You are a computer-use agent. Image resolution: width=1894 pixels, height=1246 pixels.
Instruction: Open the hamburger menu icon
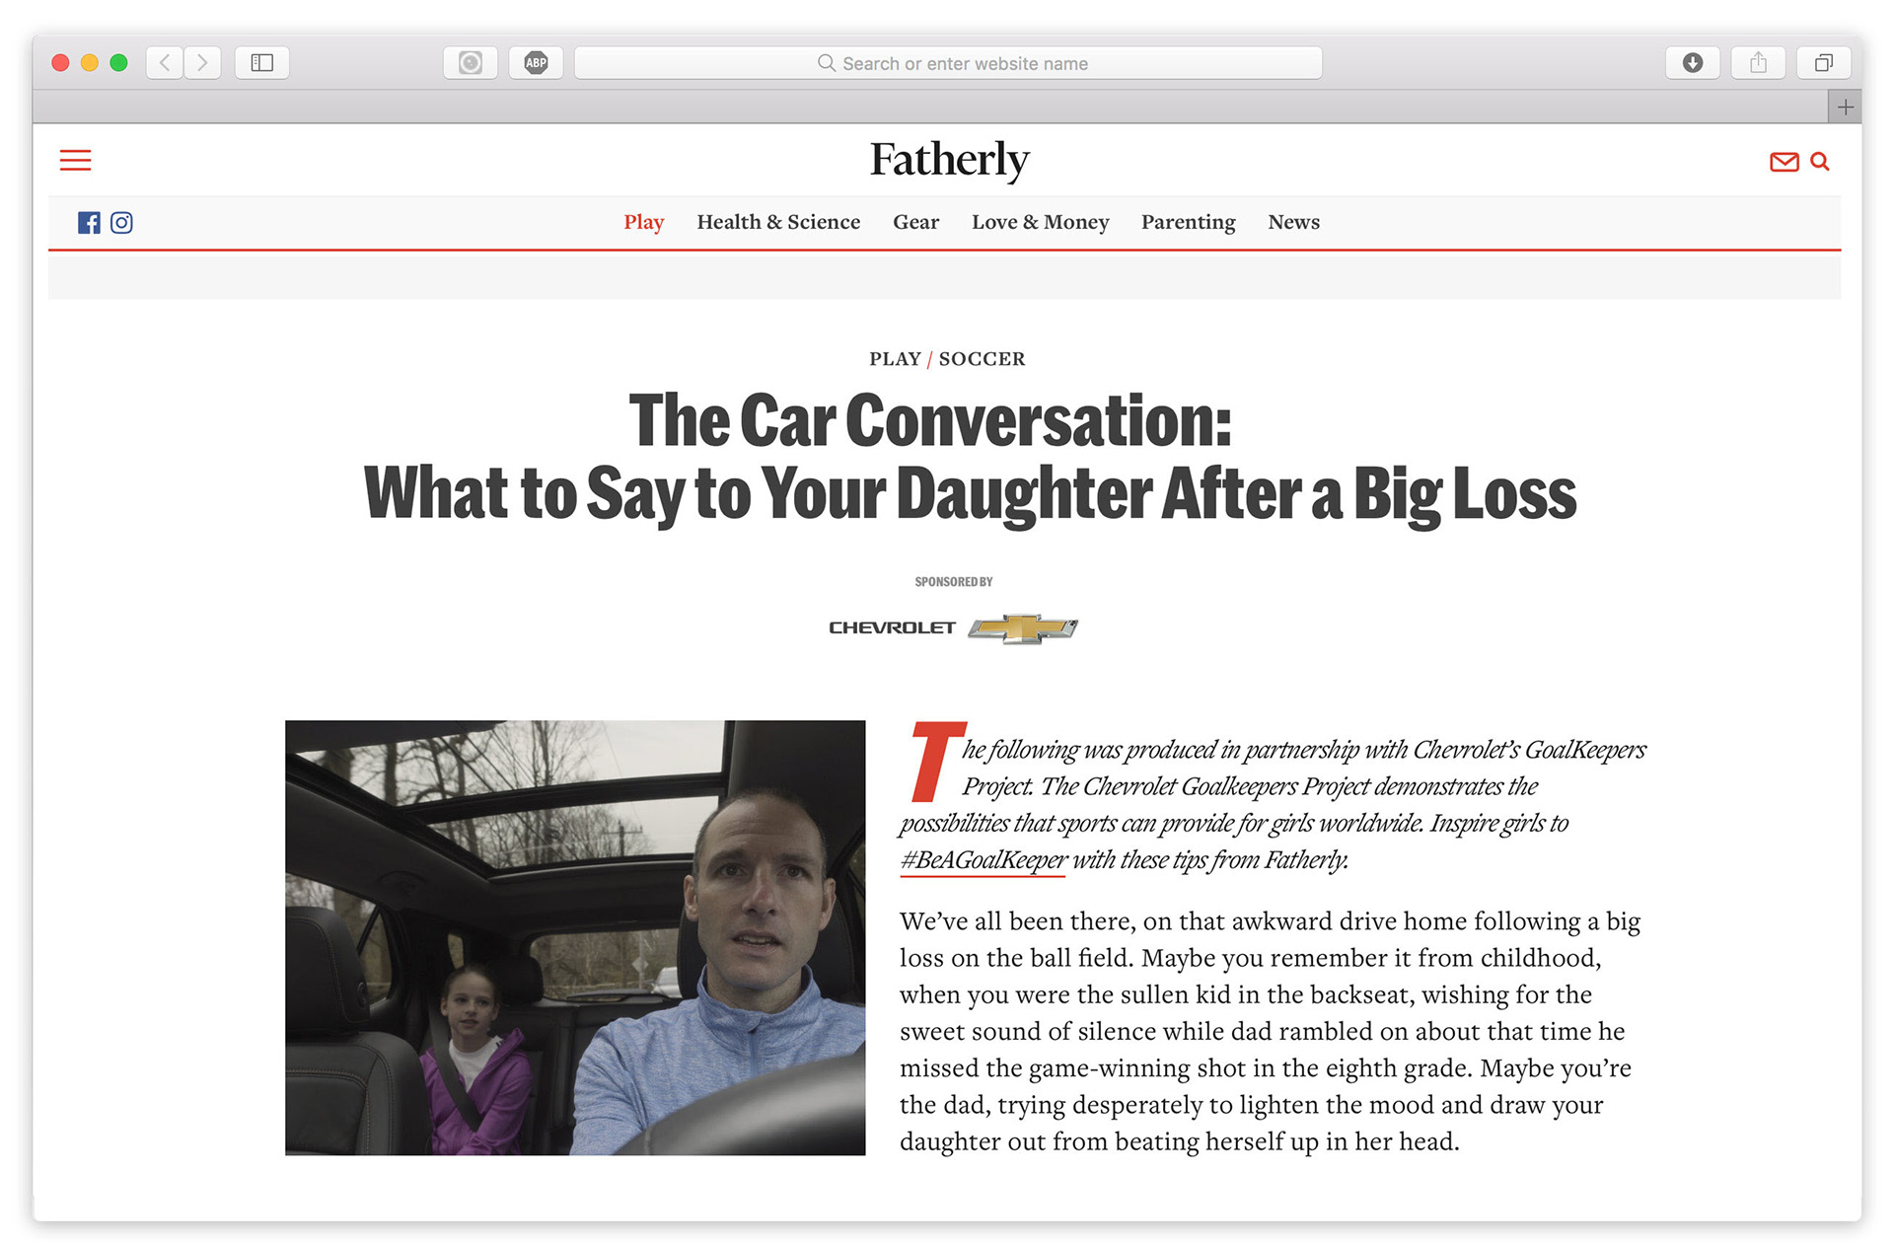click(x=75, y=160)
